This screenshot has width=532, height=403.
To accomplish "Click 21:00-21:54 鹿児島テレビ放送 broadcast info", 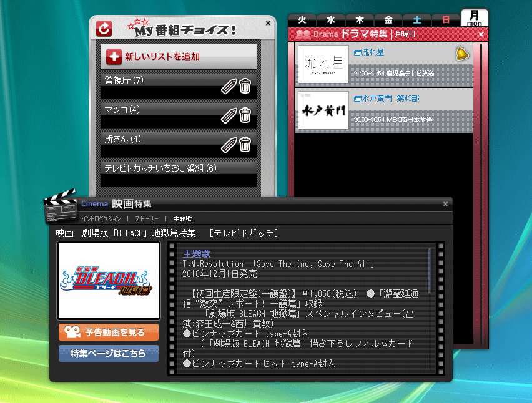I will pos(394,74).
